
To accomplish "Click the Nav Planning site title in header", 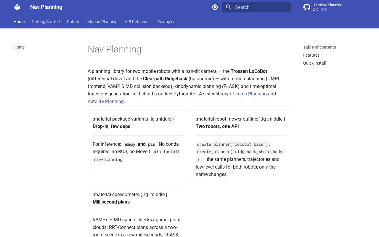I will pos(46,7).
